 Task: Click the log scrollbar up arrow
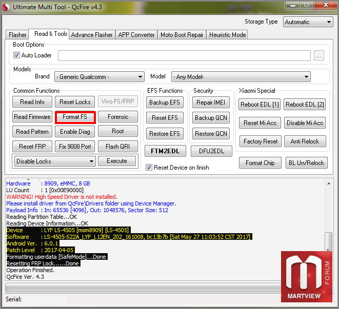(329, 183)
